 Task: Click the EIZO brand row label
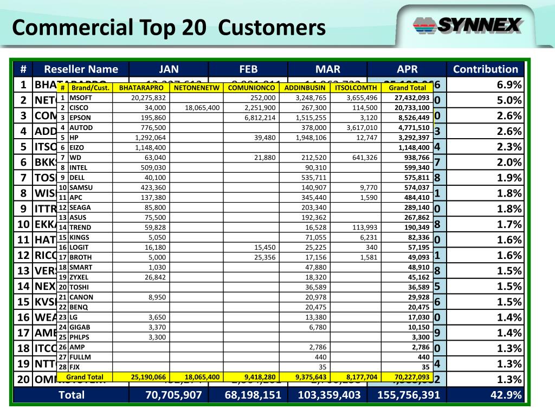point(77,147)
